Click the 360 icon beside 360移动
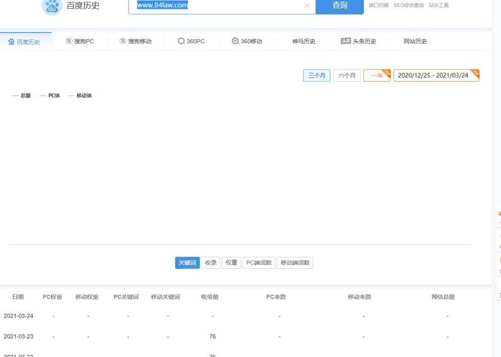 coord(235,41)
